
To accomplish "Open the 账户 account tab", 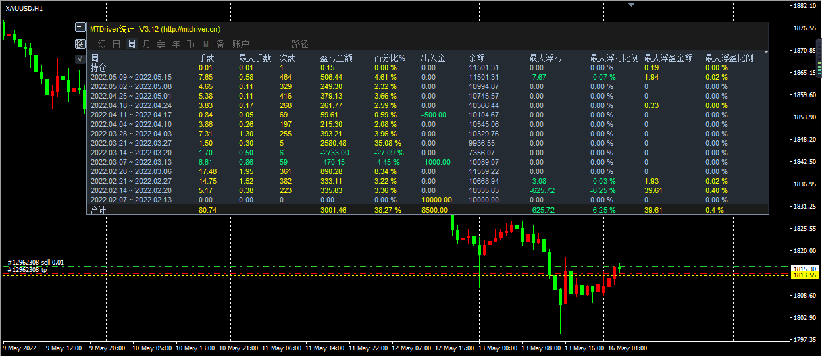I will pos(241,44).
